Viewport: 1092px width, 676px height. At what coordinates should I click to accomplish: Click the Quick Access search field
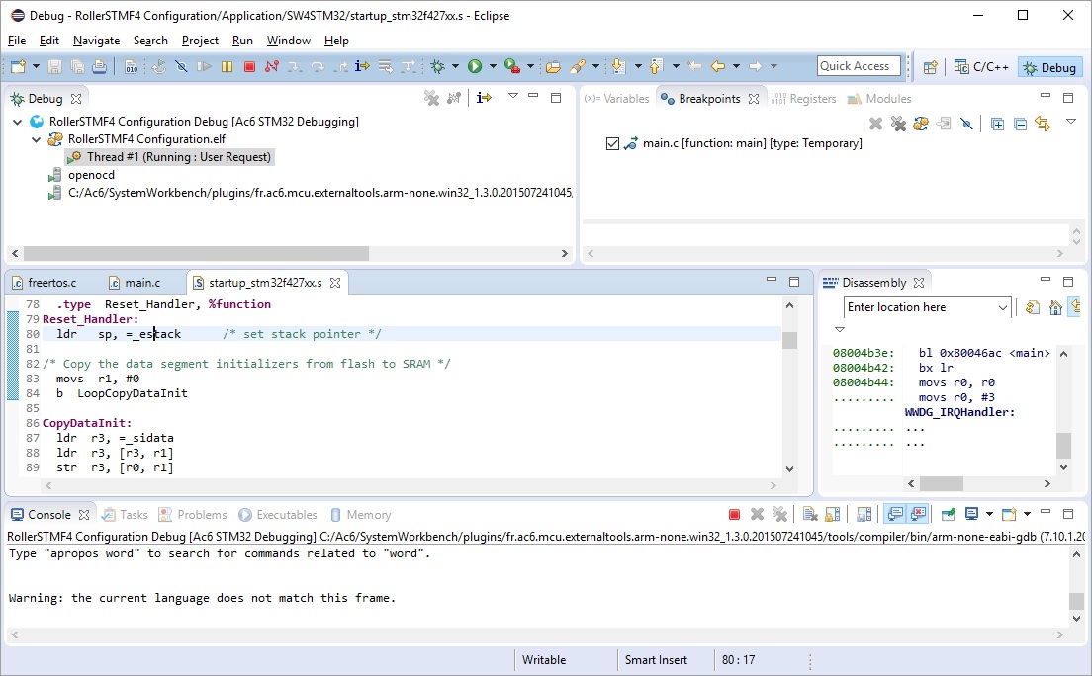point(858,66)
